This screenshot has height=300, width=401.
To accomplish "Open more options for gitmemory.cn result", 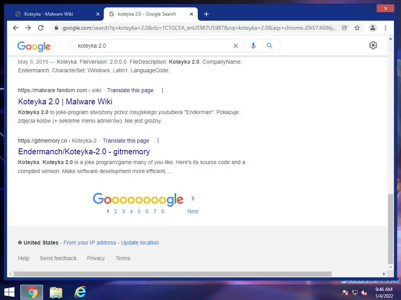I will coord(158,141).
